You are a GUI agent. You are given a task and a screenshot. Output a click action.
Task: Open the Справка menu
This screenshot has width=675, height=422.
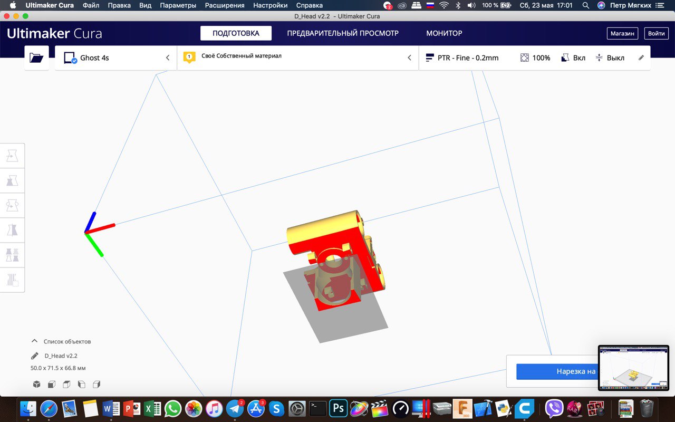click(310, 5)
